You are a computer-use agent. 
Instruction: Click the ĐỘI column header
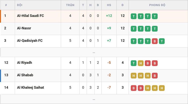(x=20, y=5)
